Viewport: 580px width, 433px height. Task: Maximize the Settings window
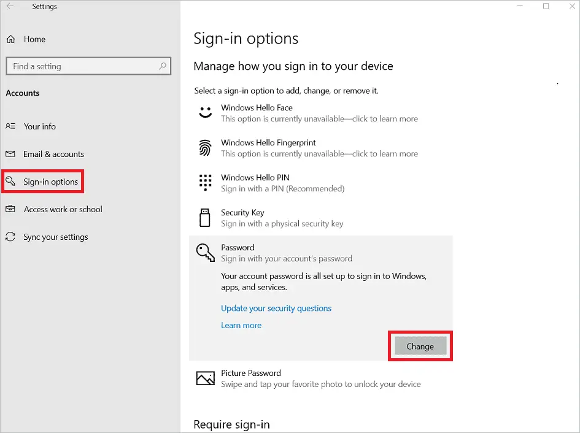(546, 6)
